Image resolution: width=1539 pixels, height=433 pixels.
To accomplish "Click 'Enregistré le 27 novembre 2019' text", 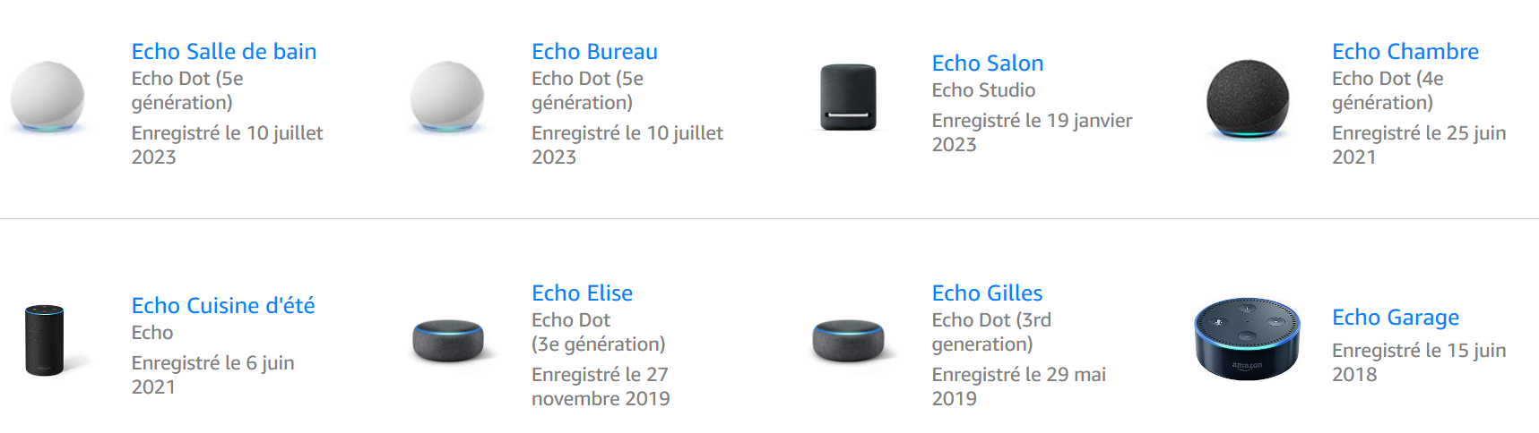I will pyautogui.click(x=601, y=386).
